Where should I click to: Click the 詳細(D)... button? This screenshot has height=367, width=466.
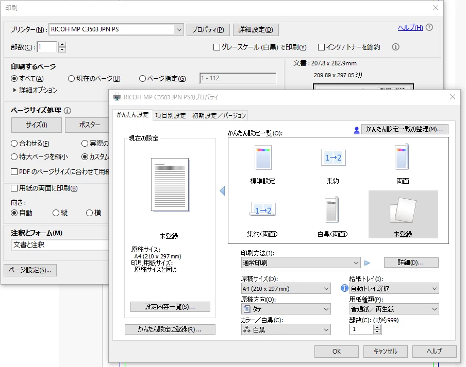(x=411, y=263)
